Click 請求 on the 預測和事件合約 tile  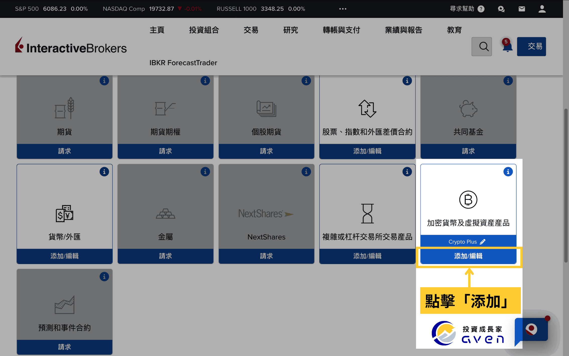pos(64,347)
